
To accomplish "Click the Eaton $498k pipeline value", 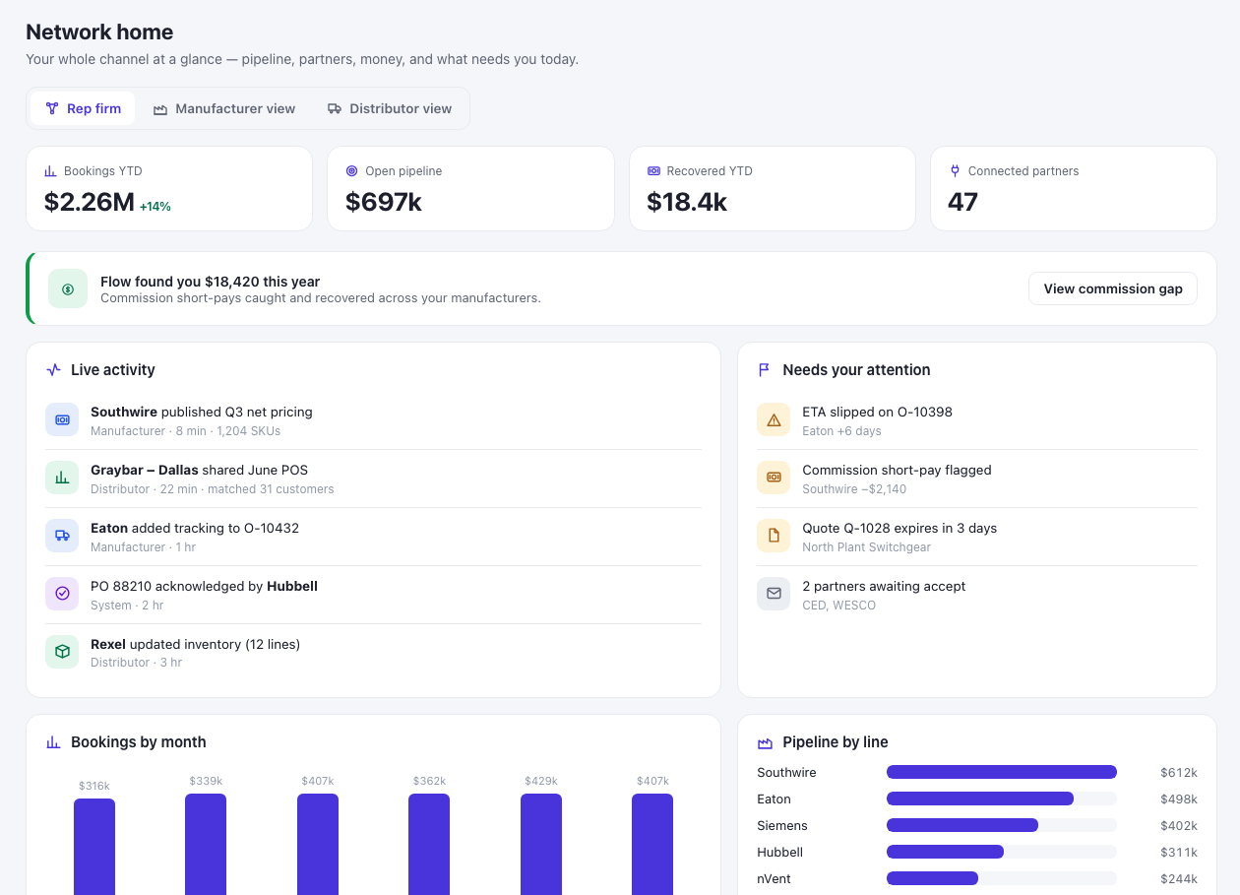I will pyautogui.click(x=1179, y=799).
